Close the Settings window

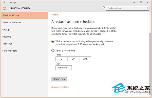pyautogui.click(x=148, y=2)
